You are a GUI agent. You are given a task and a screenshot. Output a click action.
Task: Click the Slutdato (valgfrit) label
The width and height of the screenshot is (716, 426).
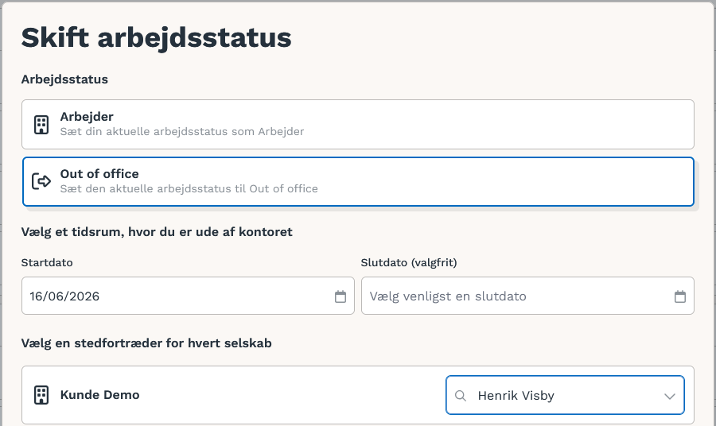[x=409, y=263]
